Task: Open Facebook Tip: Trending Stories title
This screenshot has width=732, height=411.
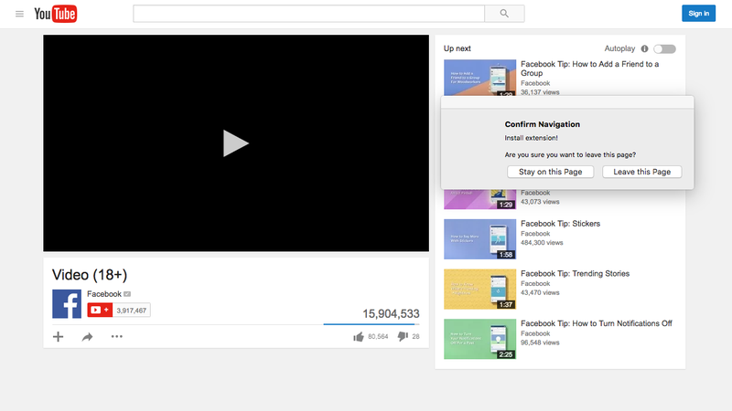Action: (x=575, y=273)
